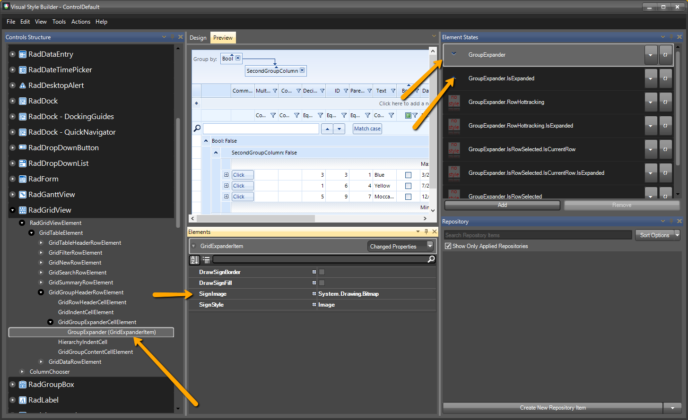Viewport: 688px width, 420px height.
Task: Close the Controls Structure panel
Action: (x=180, y=37)
